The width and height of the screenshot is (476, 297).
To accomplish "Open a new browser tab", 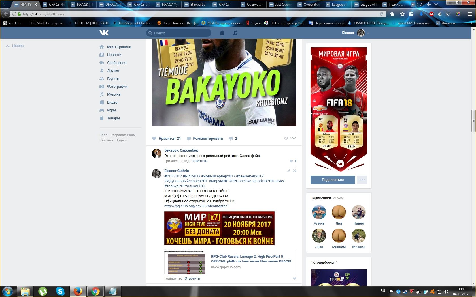I will 429,4.
